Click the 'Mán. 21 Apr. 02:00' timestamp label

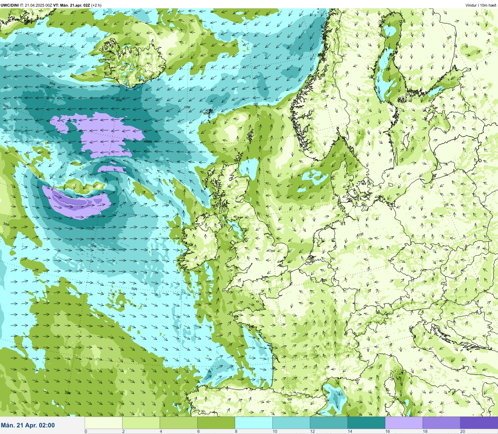point(28,425)
